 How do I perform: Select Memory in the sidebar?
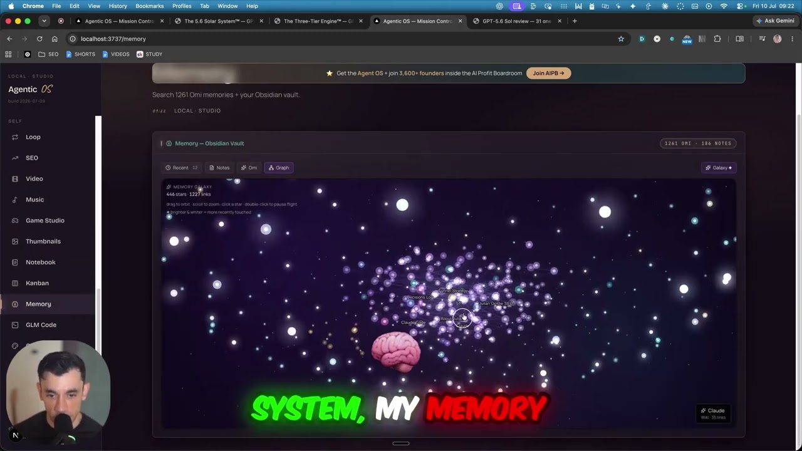(x=47, y=304)
